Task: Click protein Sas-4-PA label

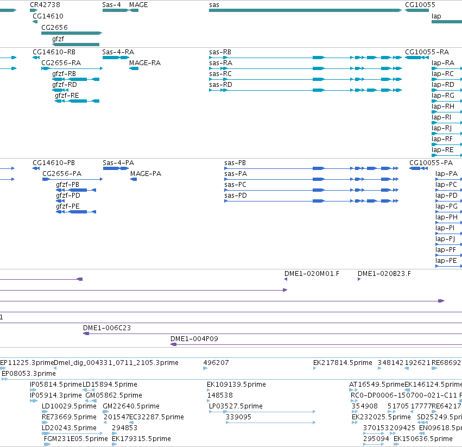Action: coord(118,163)
